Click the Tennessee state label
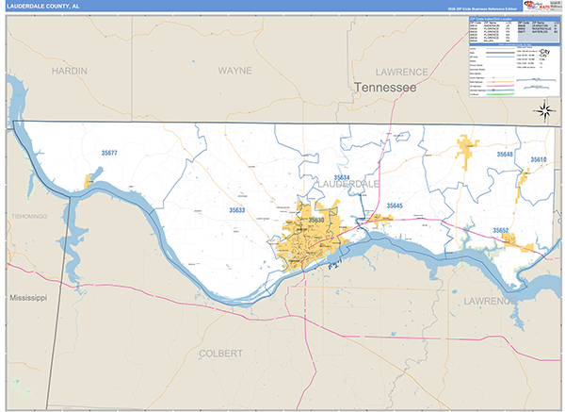 click(x=385, y=88)
